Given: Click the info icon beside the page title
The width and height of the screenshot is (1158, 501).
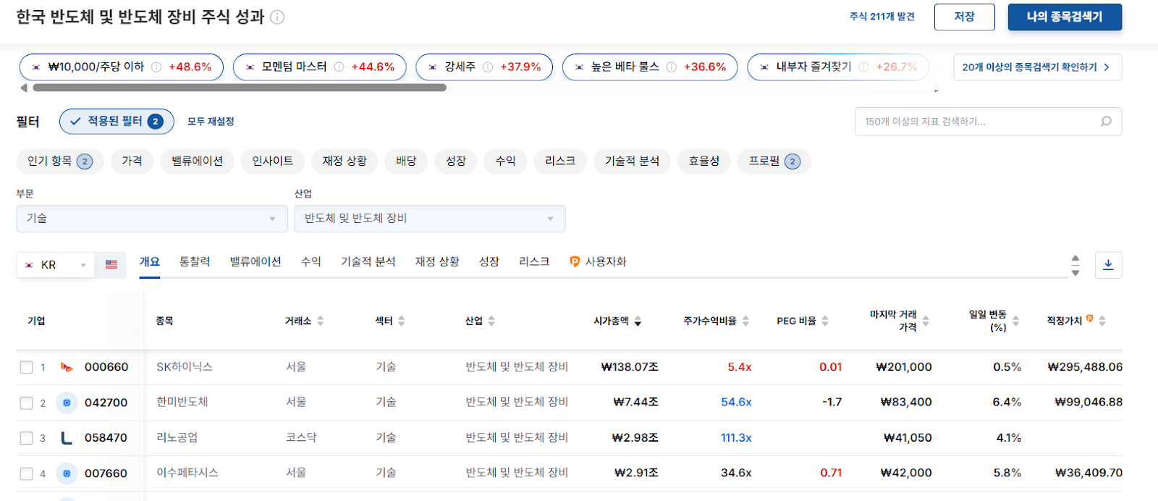Looking at the screenshot, I should tap(277, 17).
